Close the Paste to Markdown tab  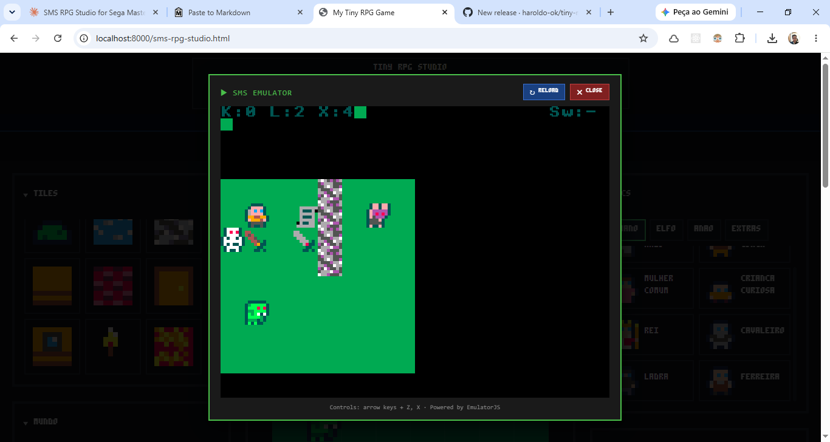300,12
